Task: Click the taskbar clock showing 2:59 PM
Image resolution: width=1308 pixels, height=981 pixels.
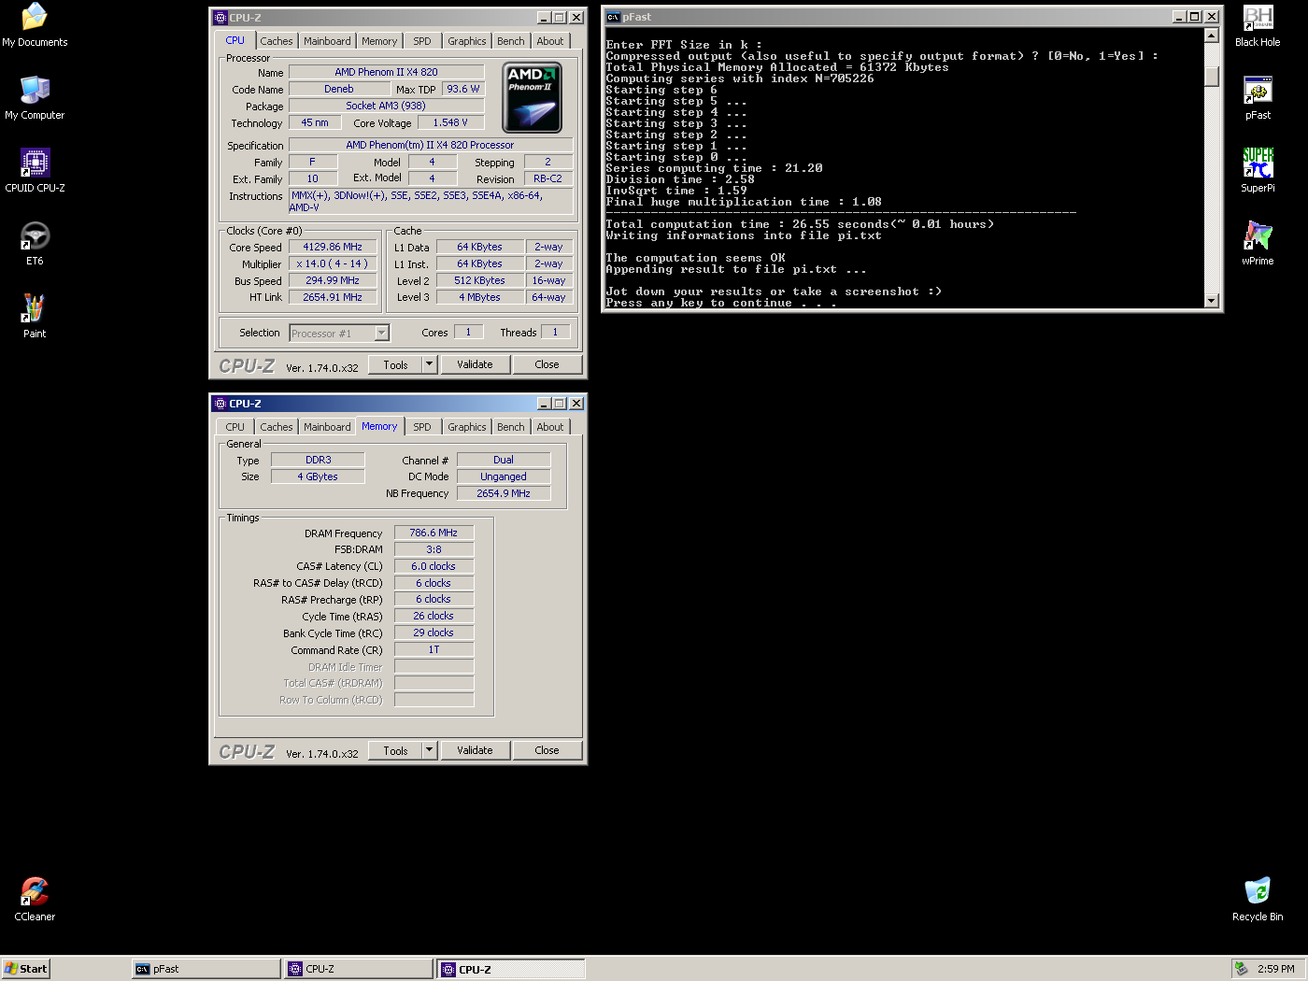Action: [1275, 969]
